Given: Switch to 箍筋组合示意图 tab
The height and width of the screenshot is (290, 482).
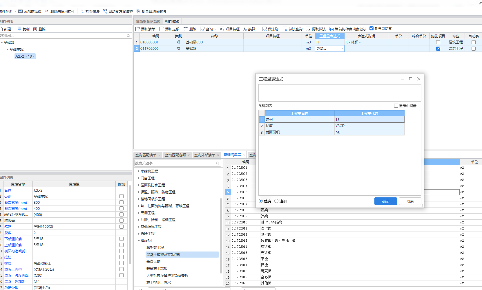Looking at the screenshot, I should pos(148,21).
